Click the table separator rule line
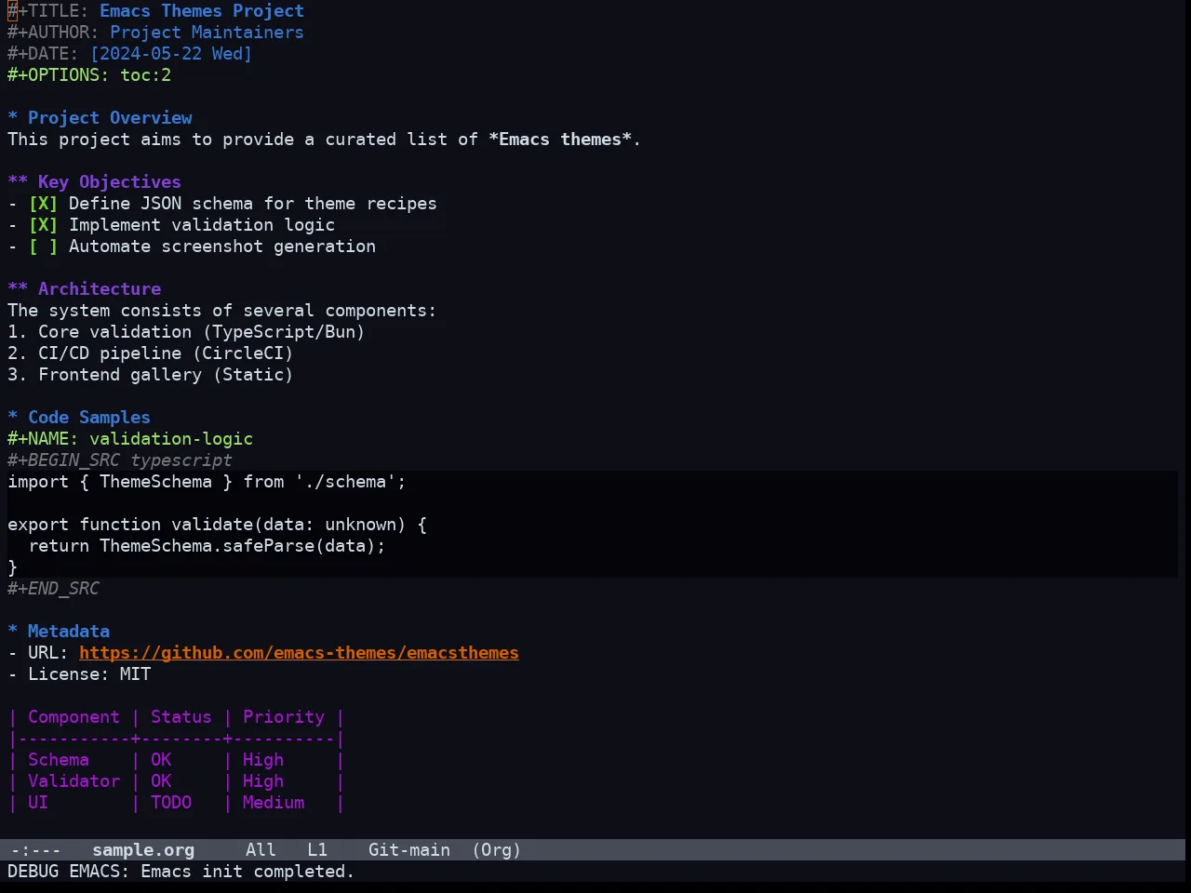 pyautogui.click(x=176, y=739)
